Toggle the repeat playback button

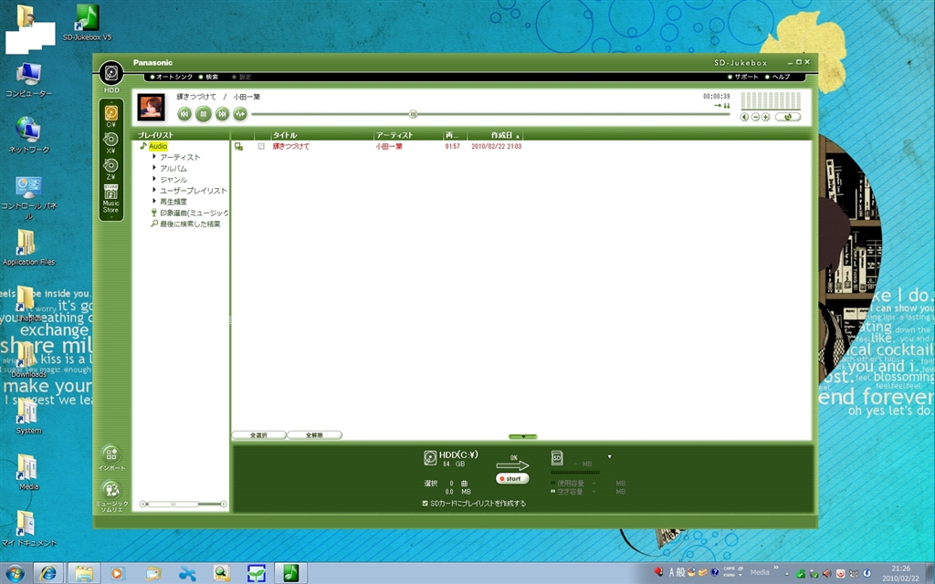[788, 117]
